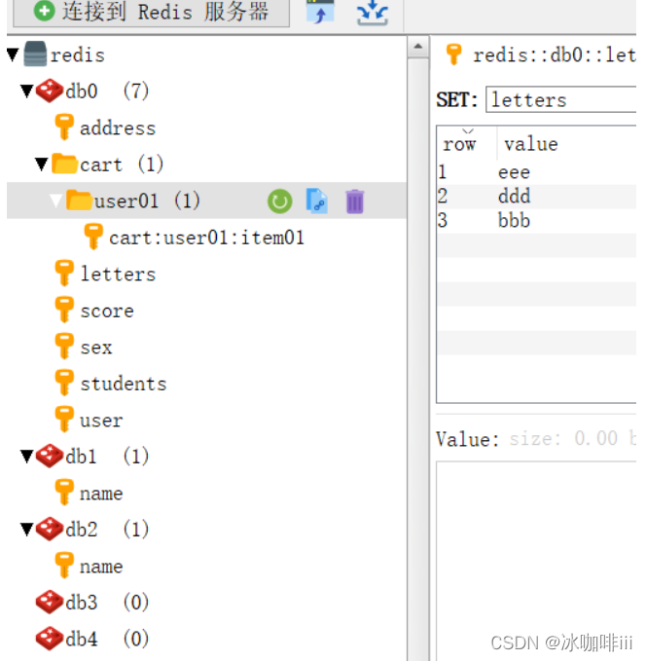Open the letters key in tree
The image size is (647, 661).
[x=118, y=274]
